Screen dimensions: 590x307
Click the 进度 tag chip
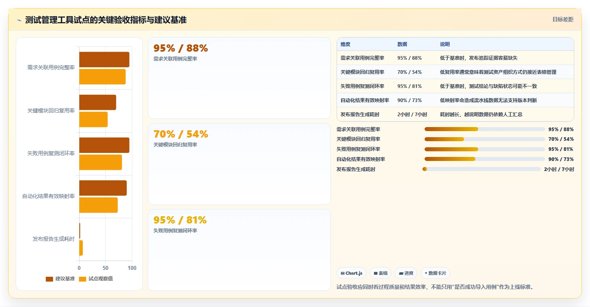pos(406,273)
